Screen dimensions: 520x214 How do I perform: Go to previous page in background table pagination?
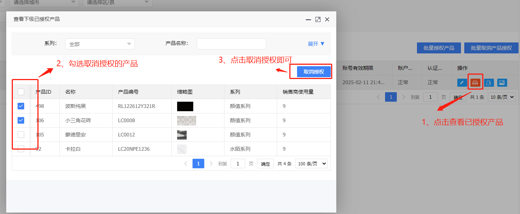[x=379, y=97]
